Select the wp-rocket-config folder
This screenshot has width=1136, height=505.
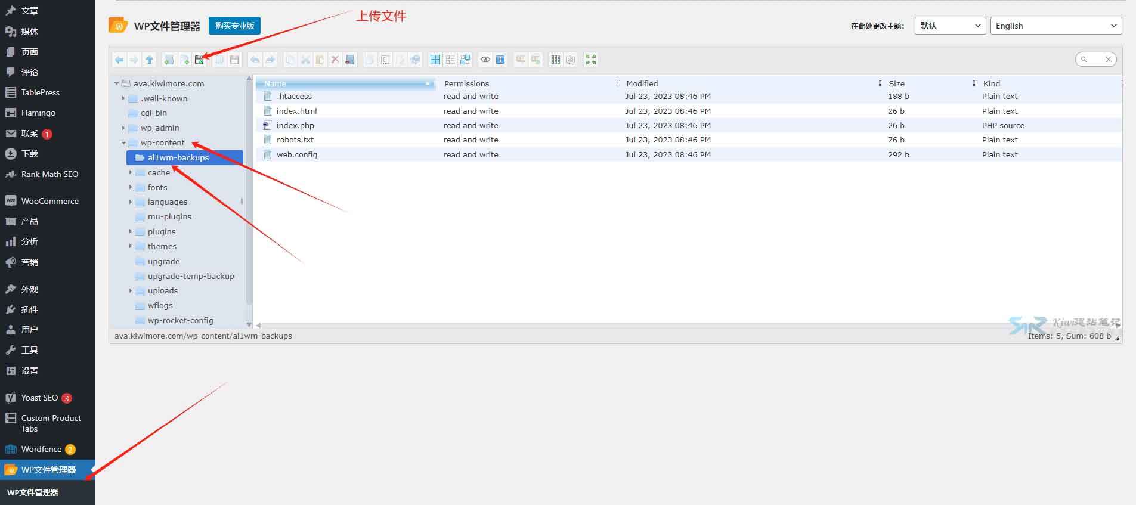coord(180,320)
